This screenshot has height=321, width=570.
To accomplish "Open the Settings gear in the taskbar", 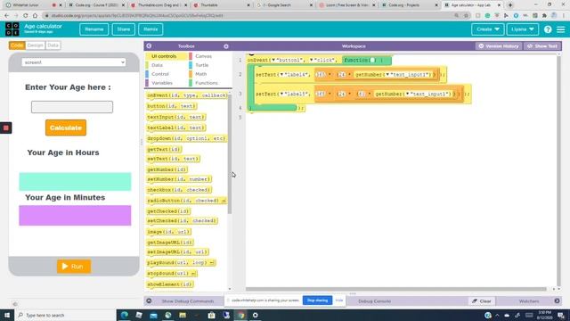I will pyautogui.click(x=256, y=315).
